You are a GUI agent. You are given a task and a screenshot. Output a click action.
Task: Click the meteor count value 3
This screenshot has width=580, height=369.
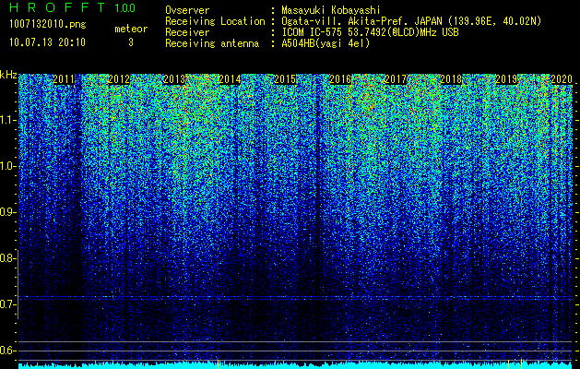point(131,42)
